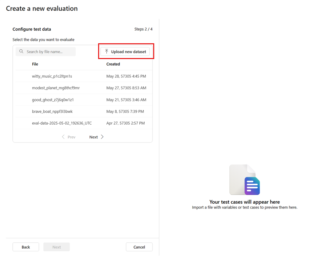Click the upload arrow icon
Image resolution: width=326 pixels, height=262 pixels.
(x=107, y=52)
